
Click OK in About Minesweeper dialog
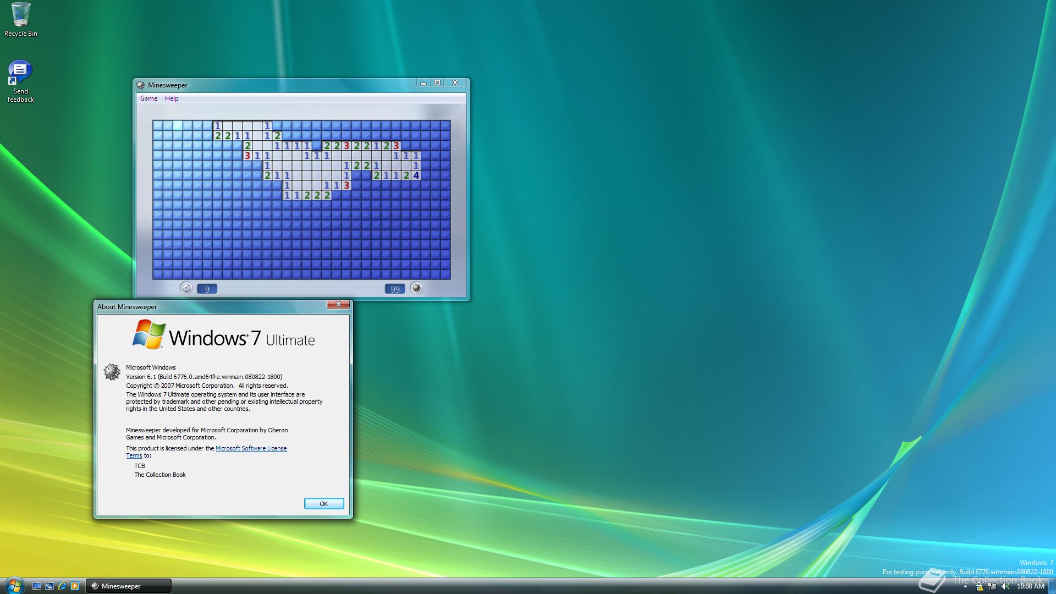[x=324, y=504]
